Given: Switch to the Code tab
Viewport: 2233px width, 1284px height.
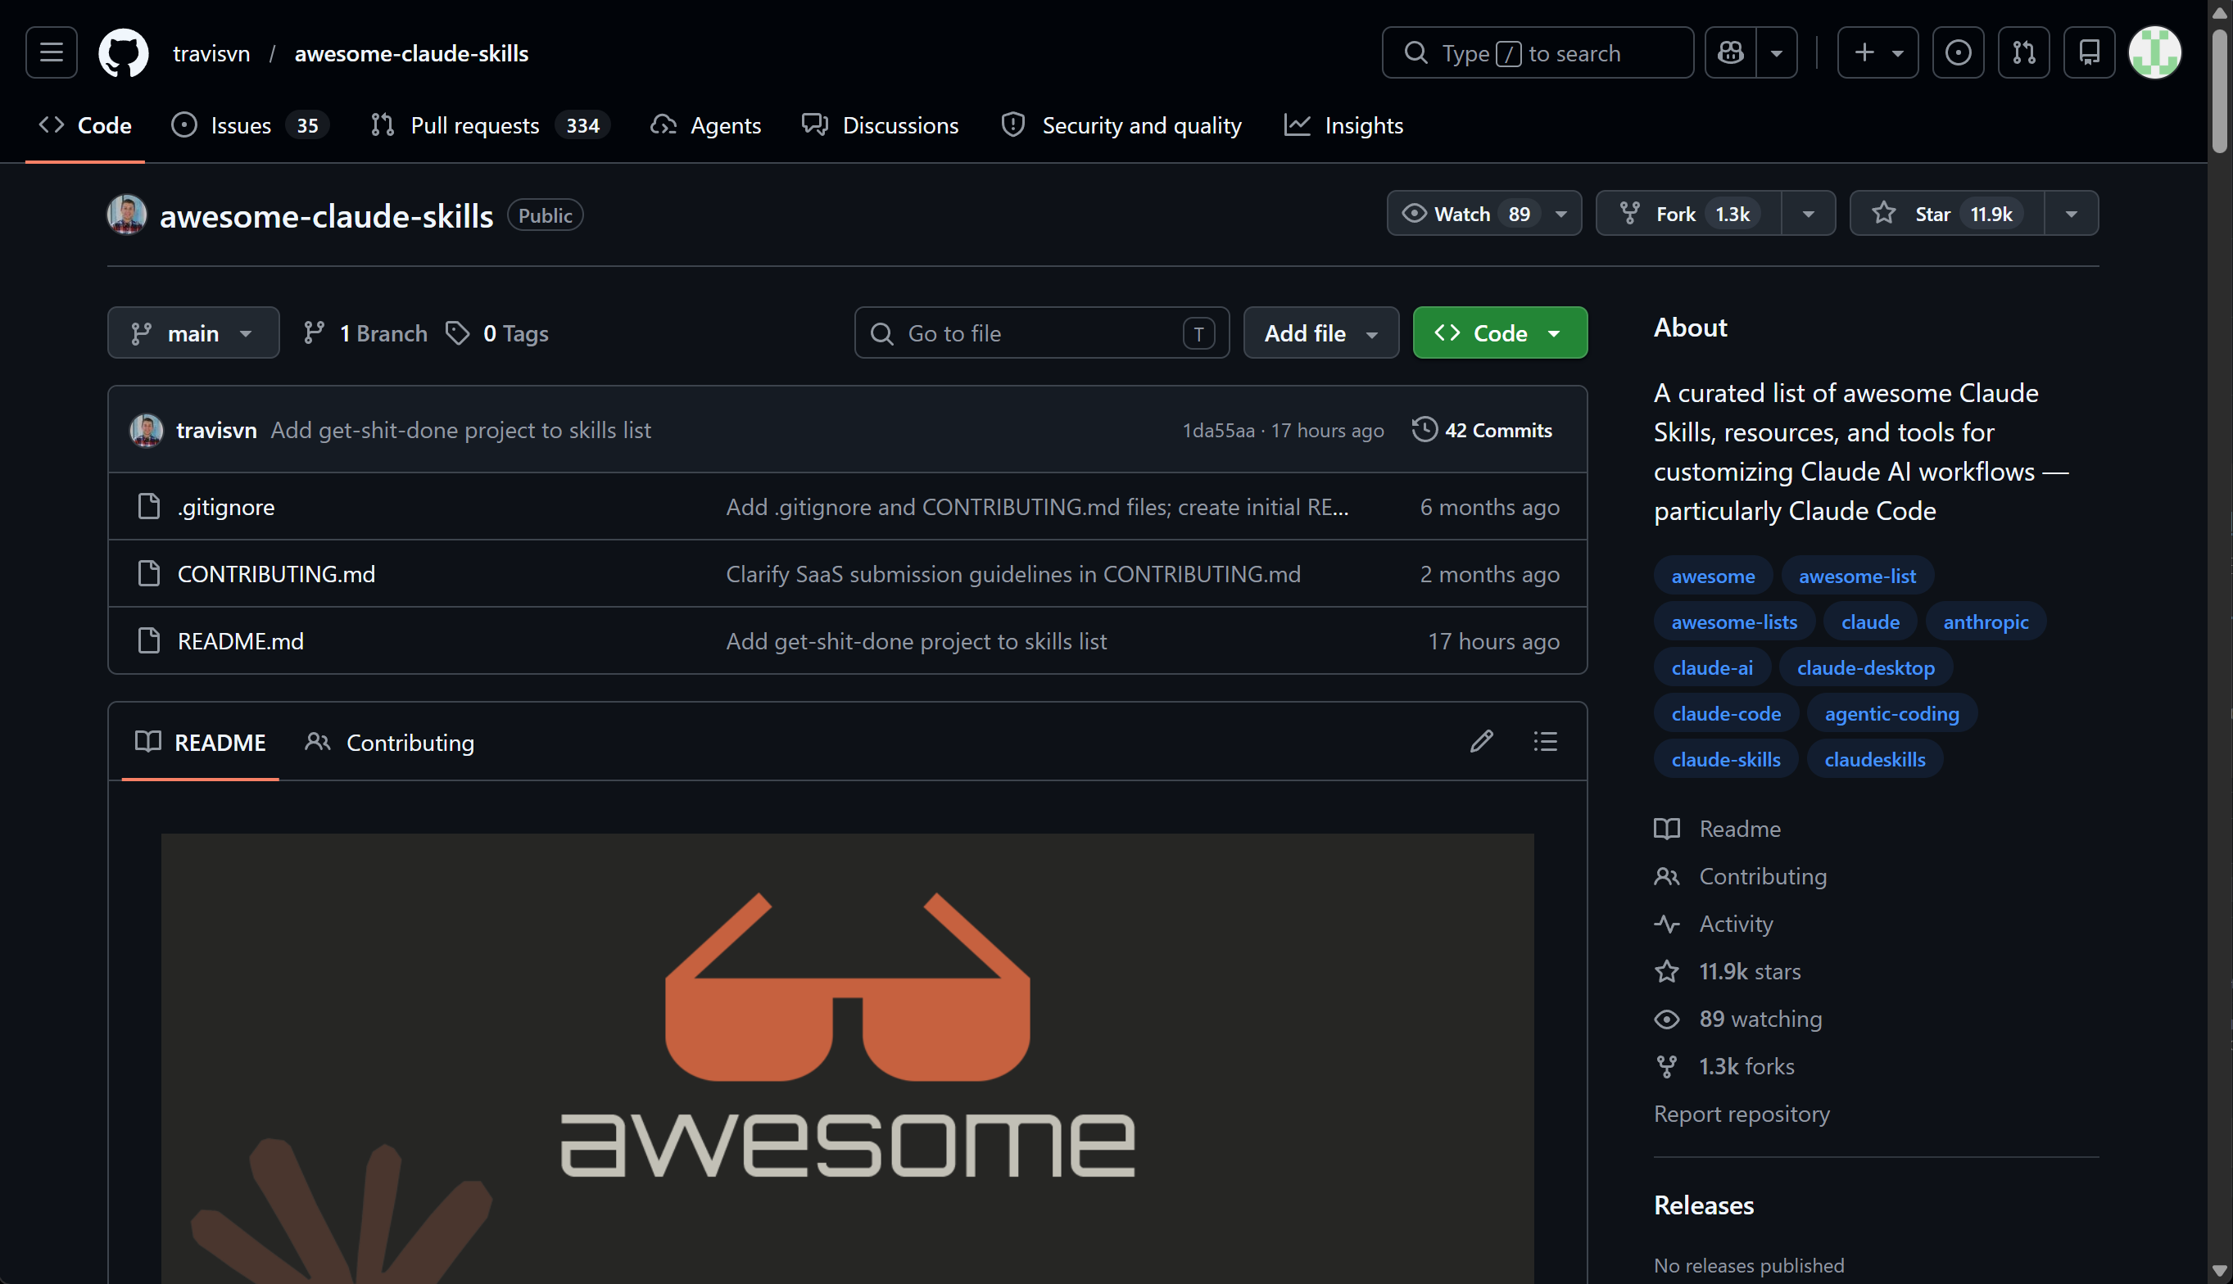Looking at the screenshot, I should point(85,125).
